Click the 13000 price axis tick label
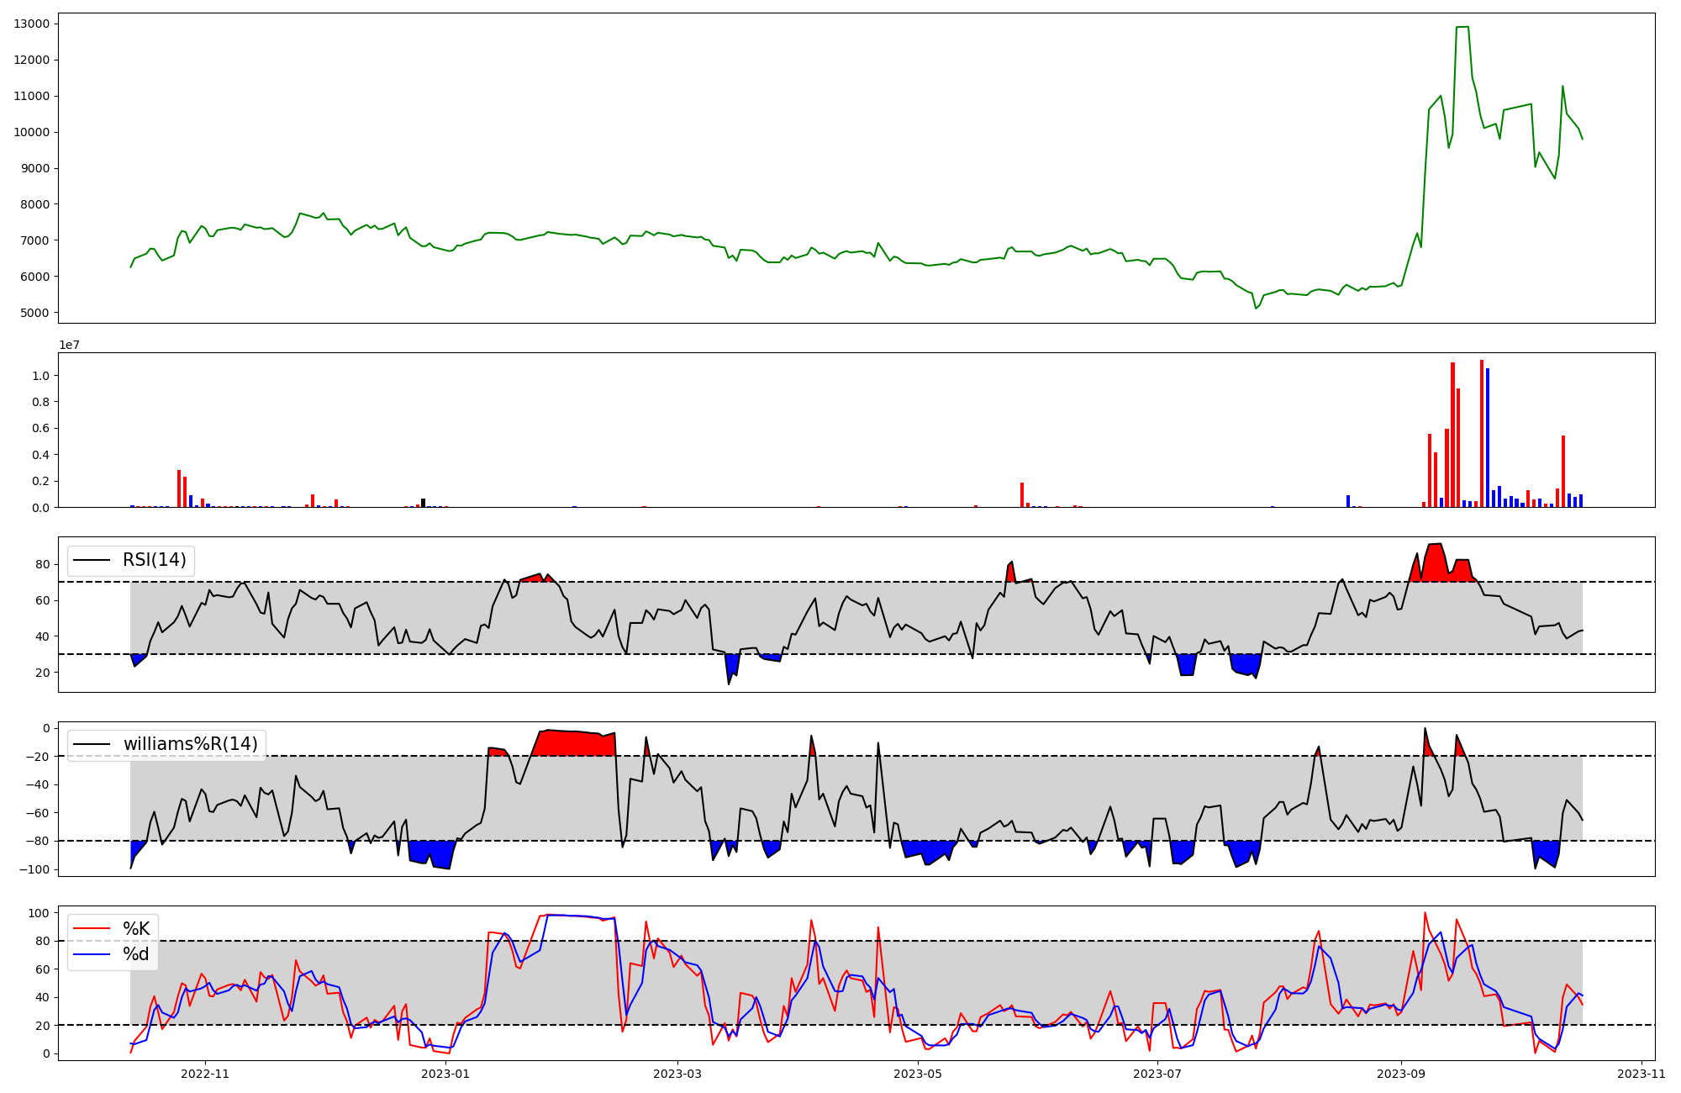 (32, 24)
